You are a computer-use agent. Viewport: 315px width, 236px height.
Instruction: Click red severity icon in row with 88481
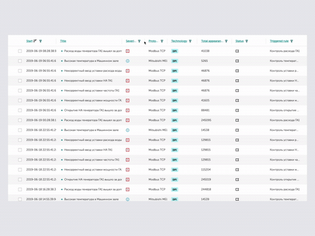tap(127, 110)
